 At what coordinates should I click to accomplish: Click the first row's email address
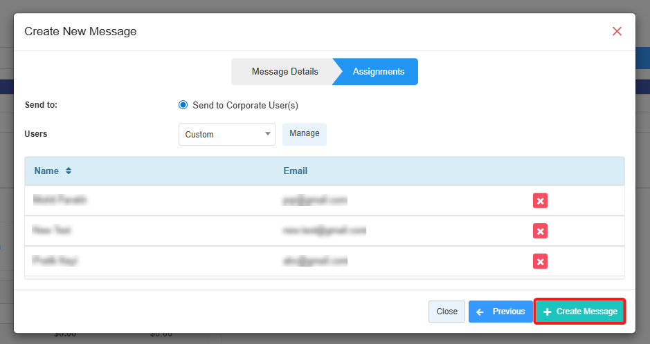tap(314, 200)
